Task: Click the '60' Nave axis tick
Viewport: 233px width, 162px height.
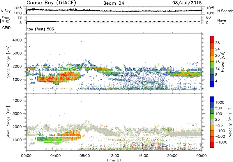Action: point(208,18)
